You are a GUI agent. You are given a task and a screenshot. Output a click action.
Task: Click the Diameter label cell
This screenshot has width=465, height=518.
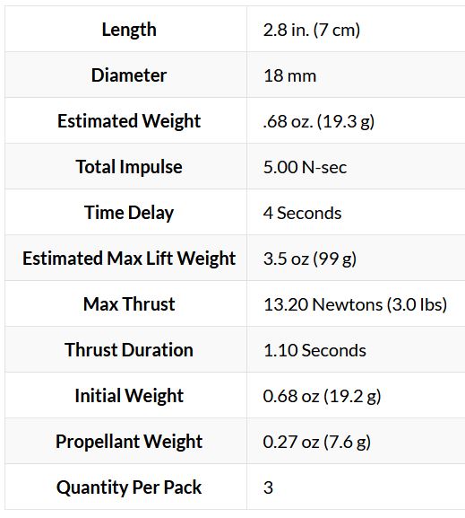click(129, 75)
